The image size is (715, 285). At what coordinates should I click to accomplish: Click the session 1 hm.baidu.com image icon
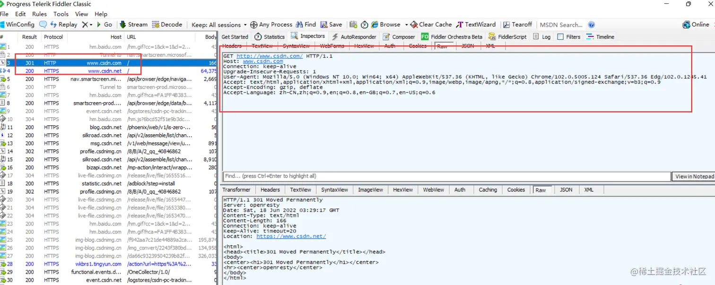click(3, 47)
